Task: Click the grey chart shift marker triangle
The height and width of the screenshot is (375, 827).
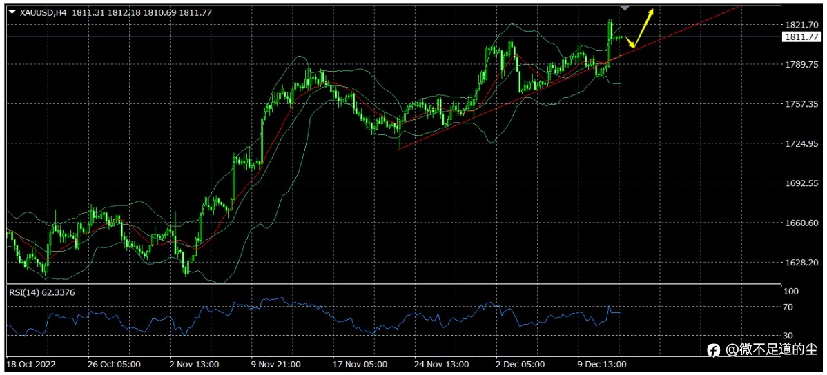Action: coord(625,8)
